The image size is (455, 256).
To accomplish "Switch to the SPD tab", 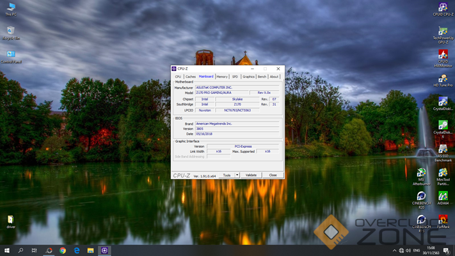I will point(235,77).
